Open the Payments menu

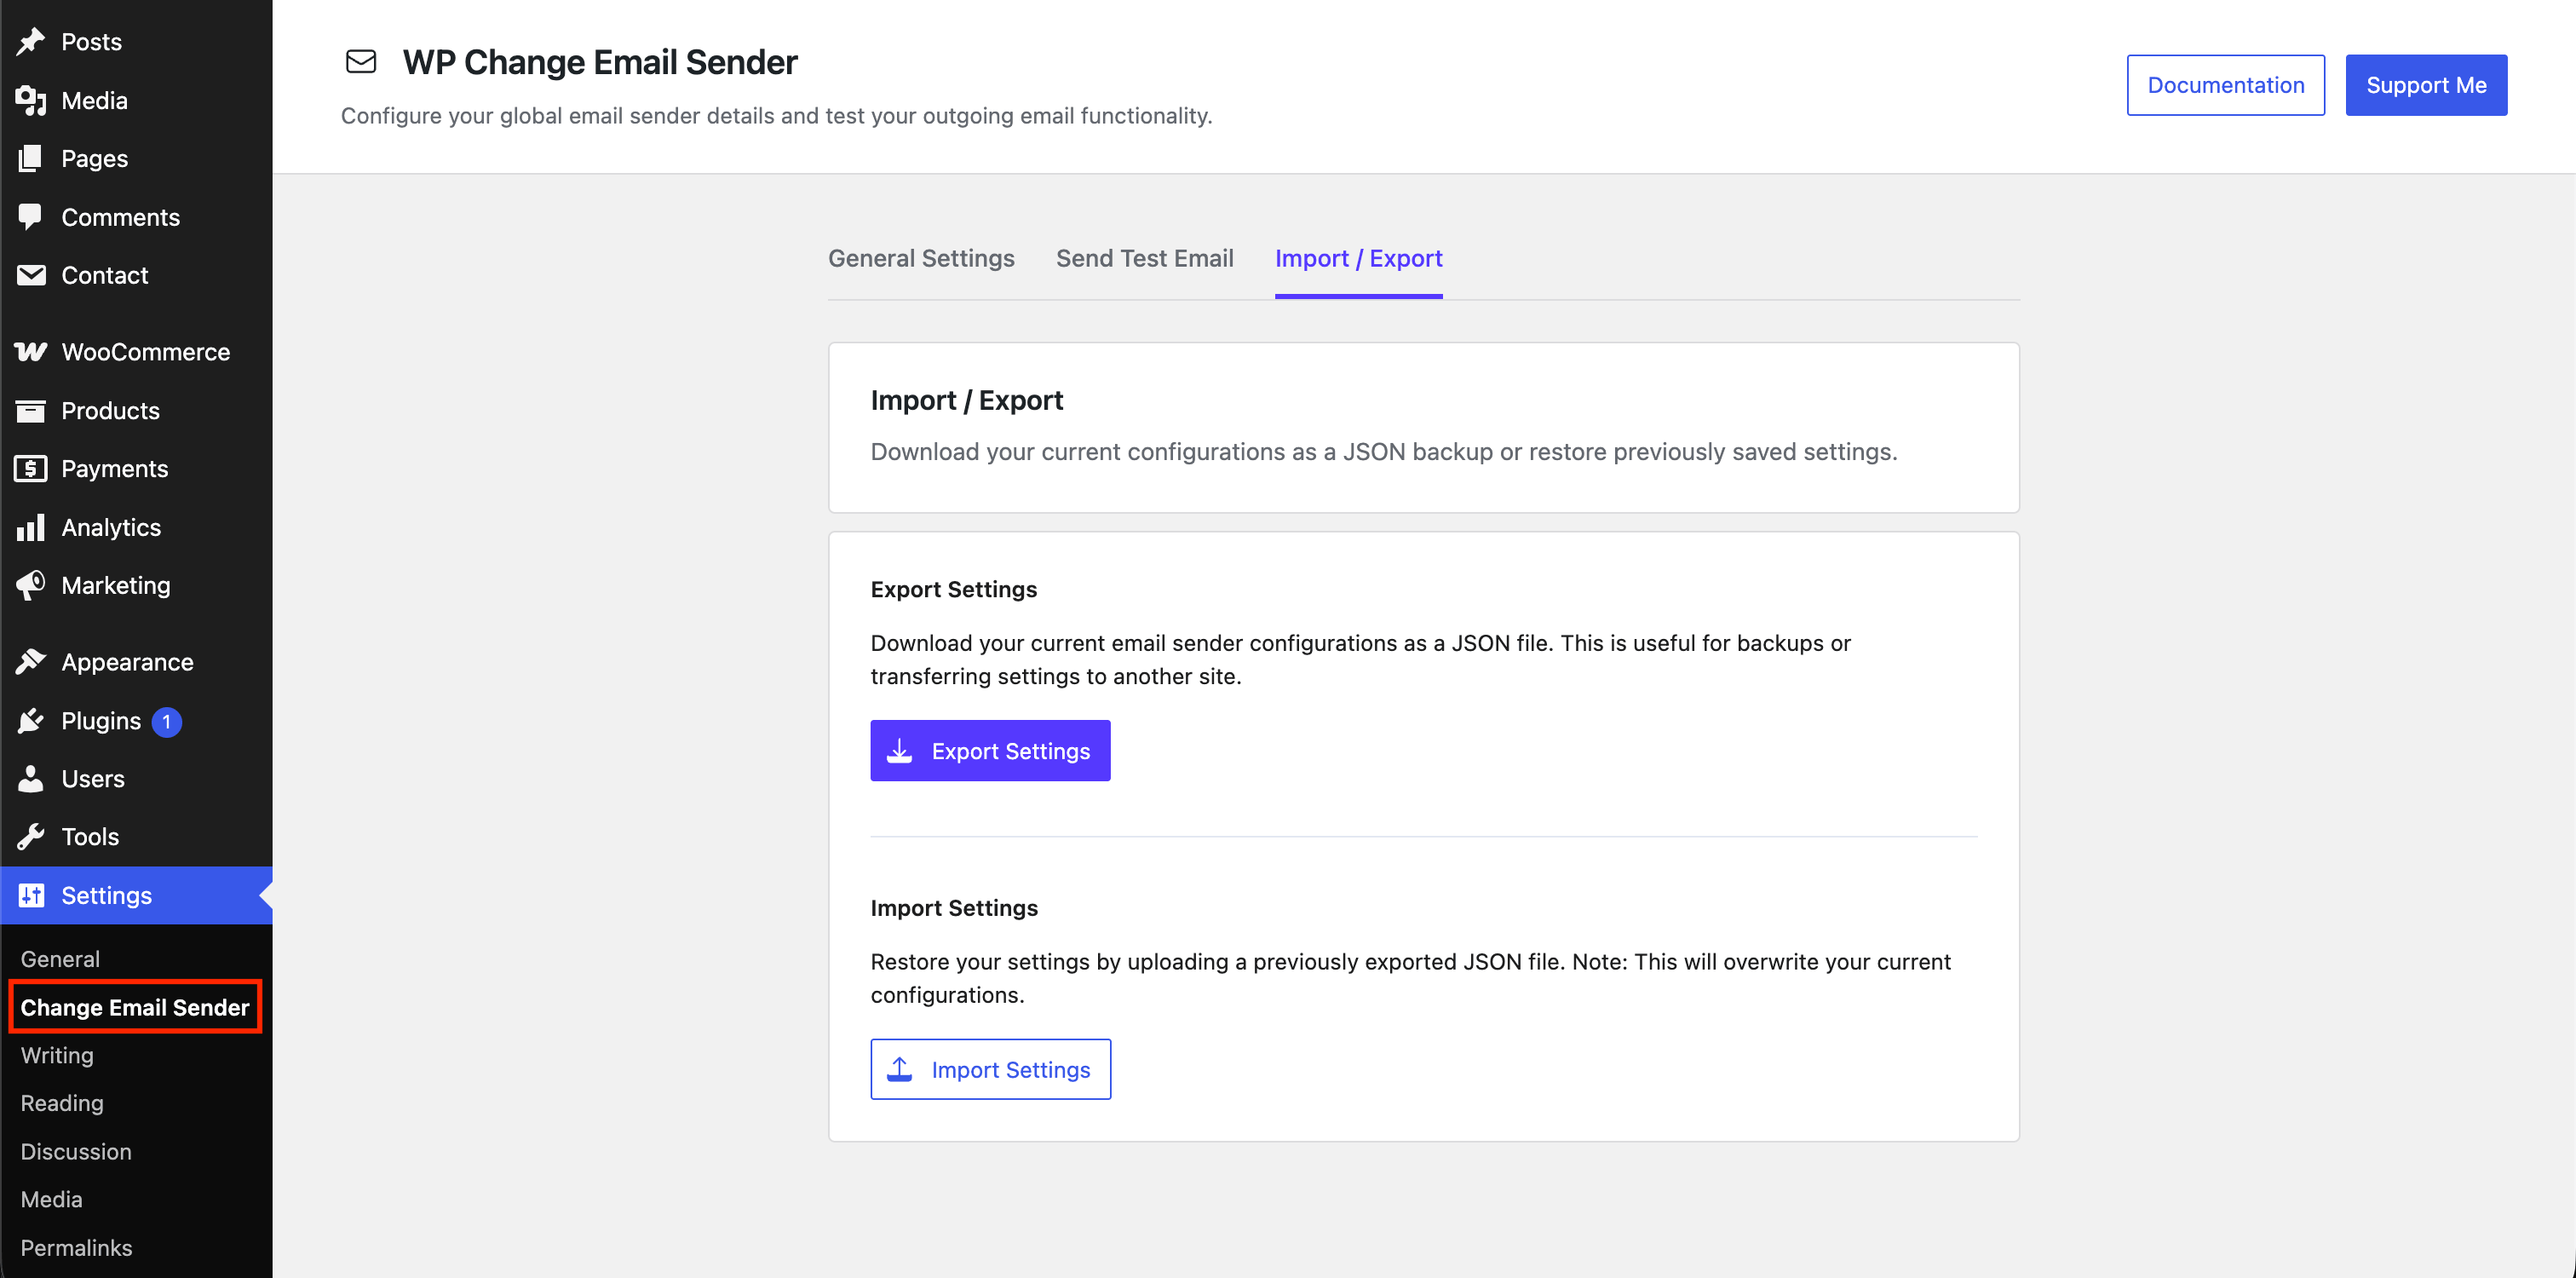(136, 468)
